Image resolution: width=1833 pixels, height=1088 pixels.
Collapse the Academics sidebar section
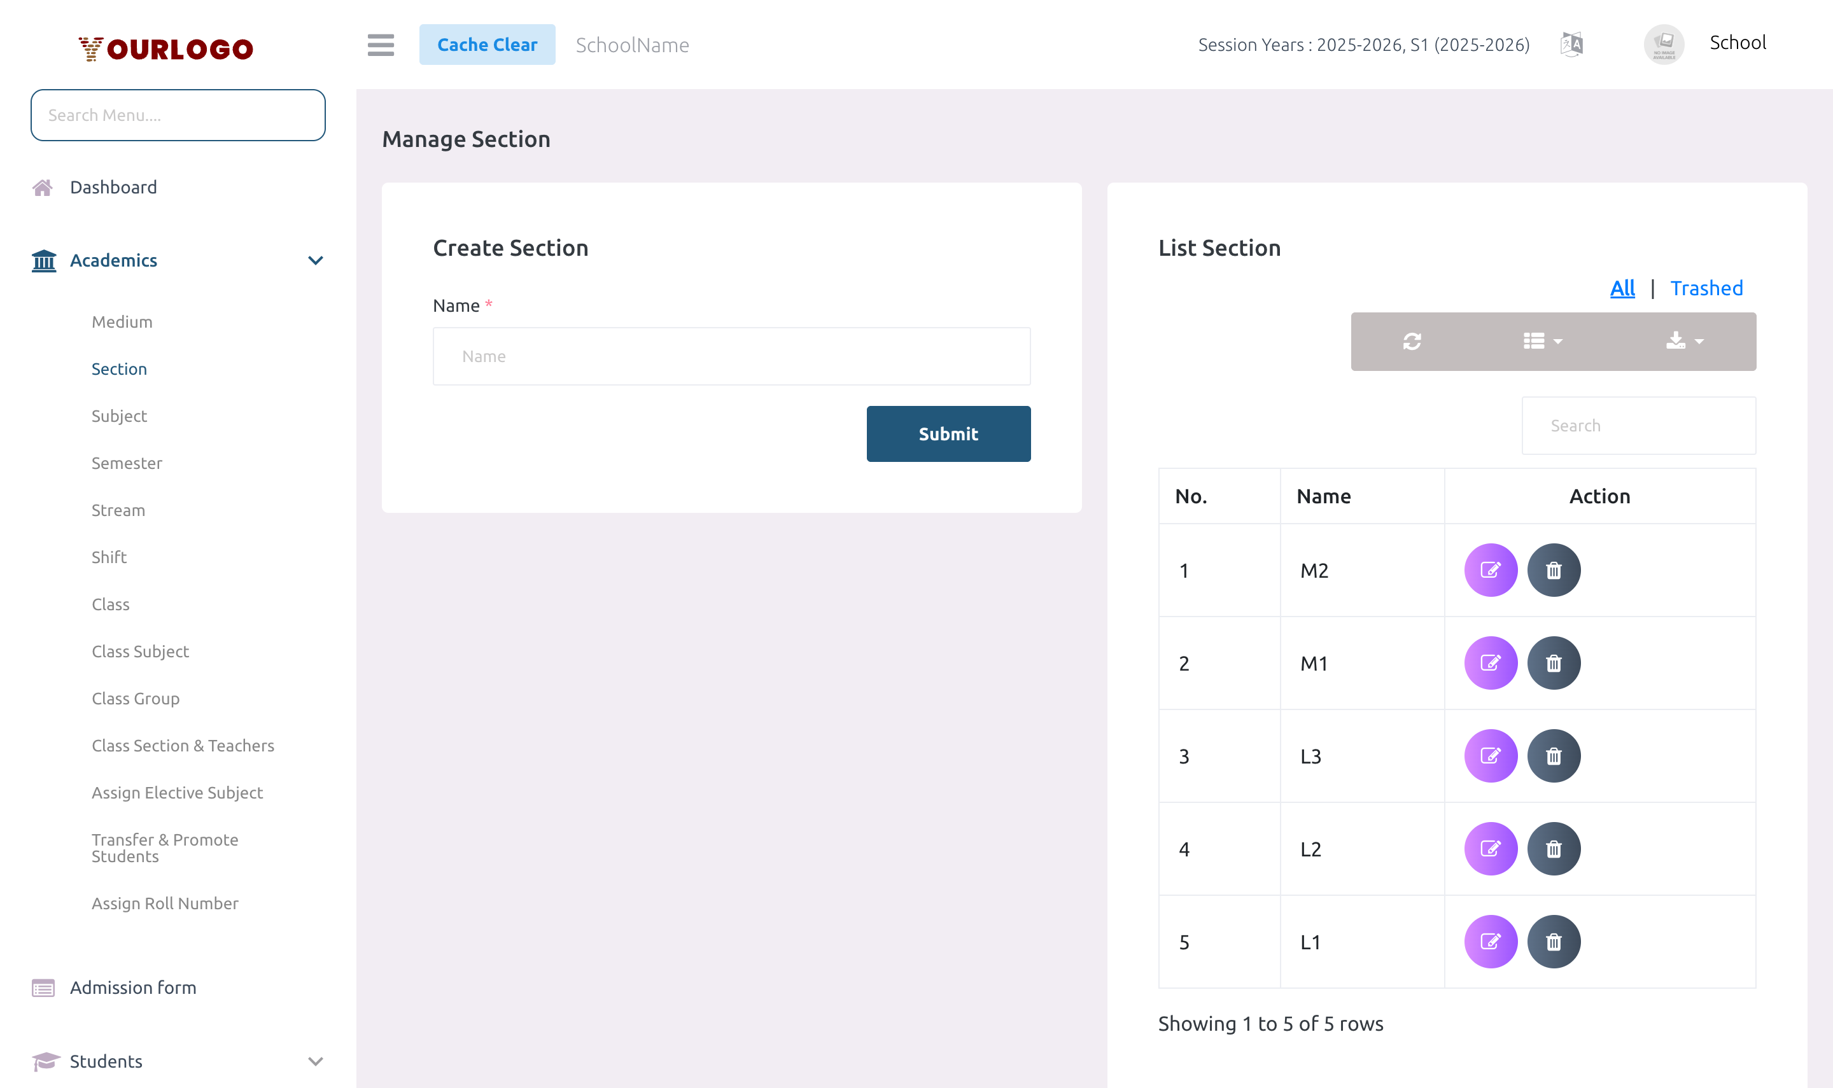(315, 260)
